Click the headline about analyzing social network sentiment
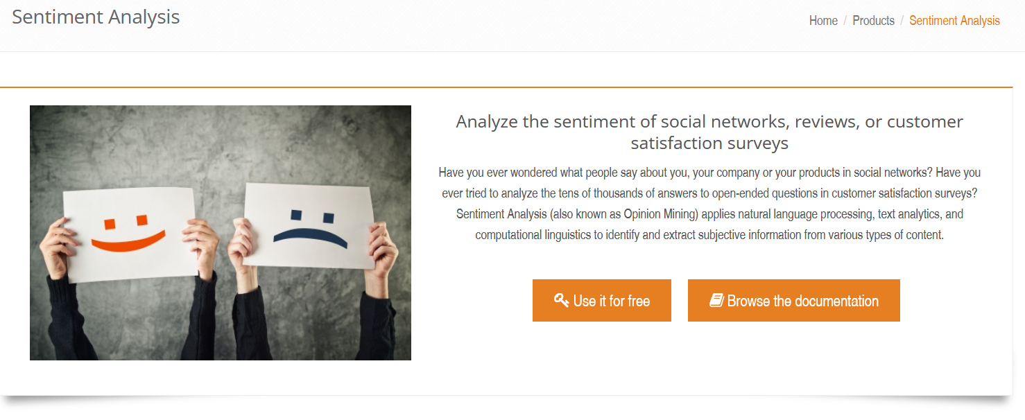Viewport: 1025px width, 420px height. tap(709, 132)
